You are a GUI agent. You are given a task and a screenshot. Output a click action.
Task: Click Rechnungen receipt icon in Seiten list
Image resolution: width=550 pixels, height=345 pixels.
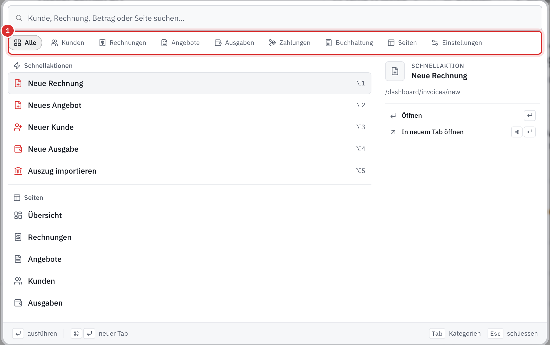point(18,237)
